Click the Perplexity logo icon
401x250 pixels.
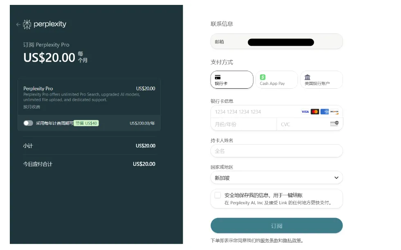[x=27, y=24]
